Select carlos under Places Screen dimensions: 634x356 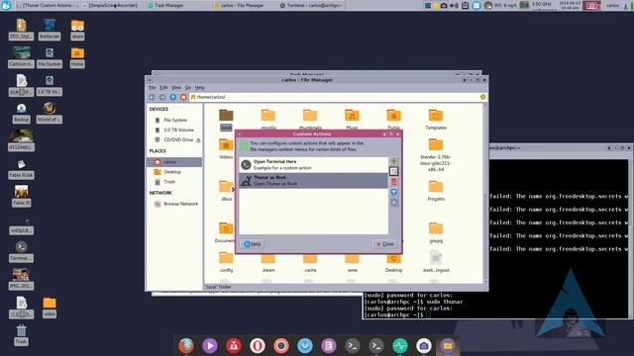(174, 162)
